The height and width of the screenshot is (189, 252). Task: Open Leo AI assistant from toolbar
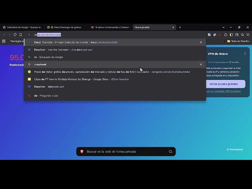point(243,35)
